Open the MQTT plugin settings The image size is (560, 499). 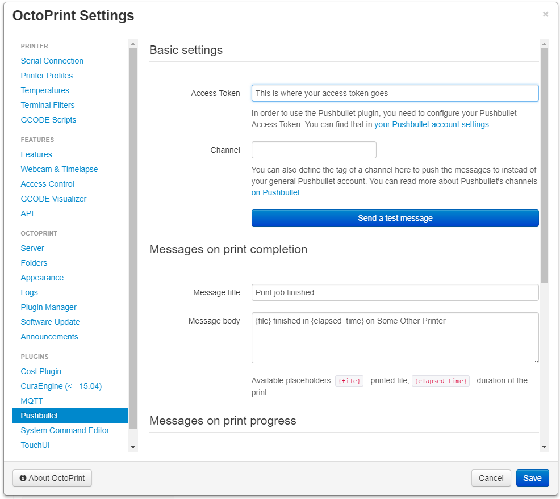pos(32,401)
